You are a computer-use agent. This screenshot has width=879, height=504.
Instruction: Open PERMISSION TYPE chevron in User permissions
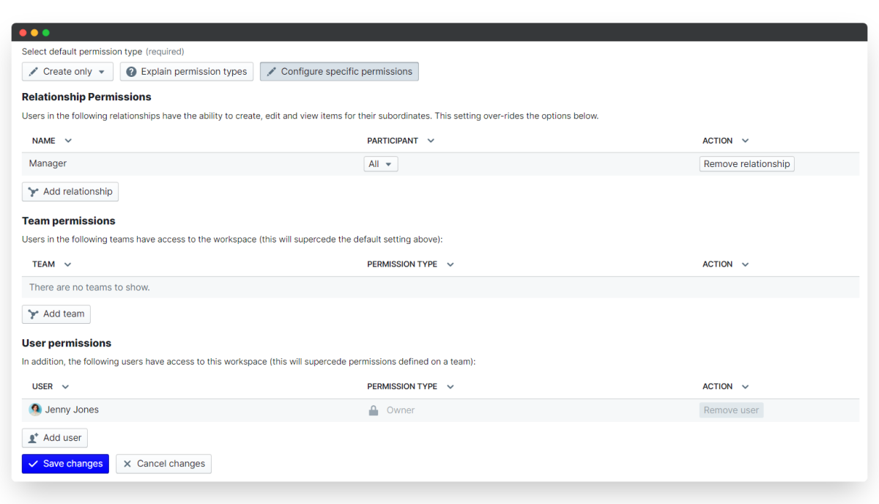click(x=450, y=387)
